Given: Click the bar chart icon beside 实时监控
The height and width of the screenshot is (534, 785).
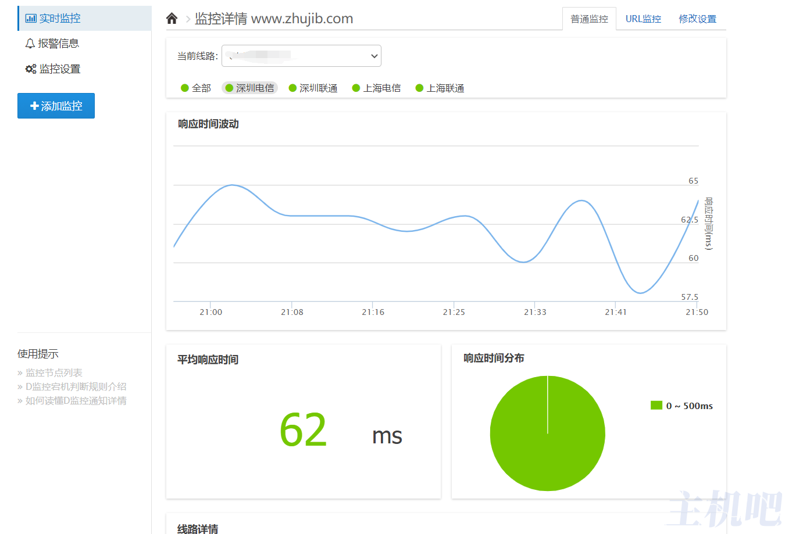Looking at the screenshot, I should pos(31,19).
